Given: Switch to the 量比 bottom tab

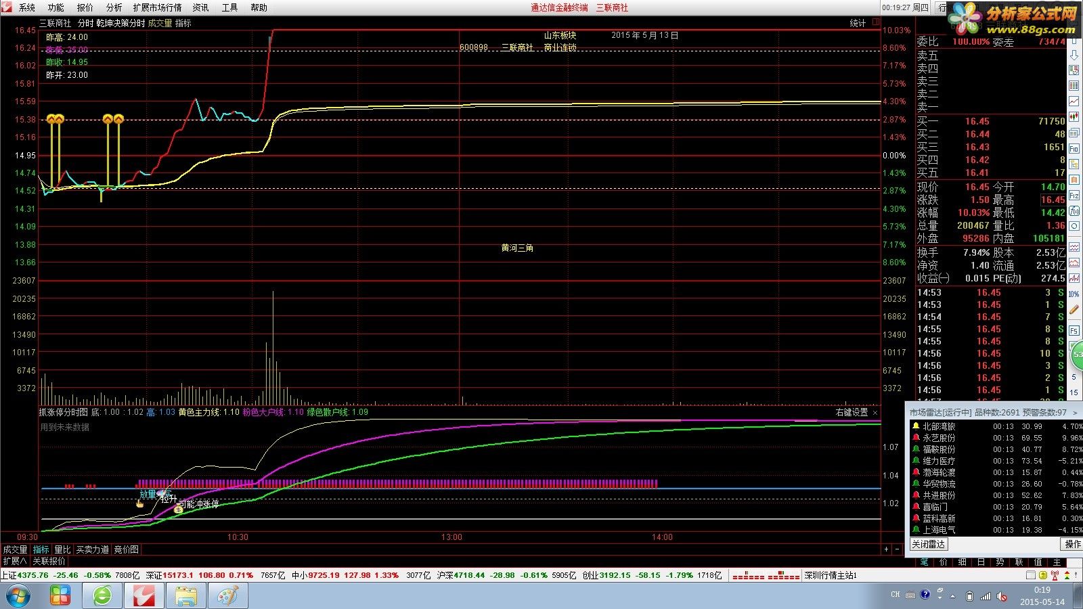Looking at the screenshot, I should click(x=63, y=549).
